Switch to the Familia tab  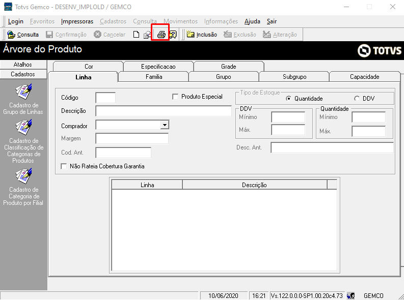(x=154, y=77)
